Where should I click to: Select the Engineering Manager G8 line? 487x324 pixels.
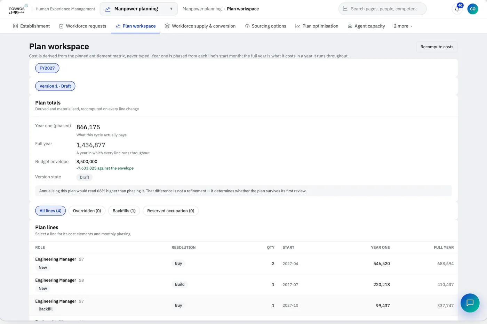pyautogui.click(x=243, y=284)
